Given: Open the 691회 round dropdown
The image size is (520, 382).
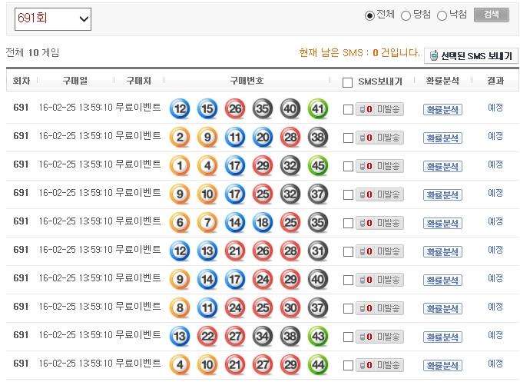Looking at the screenshot, I should 52,18.
